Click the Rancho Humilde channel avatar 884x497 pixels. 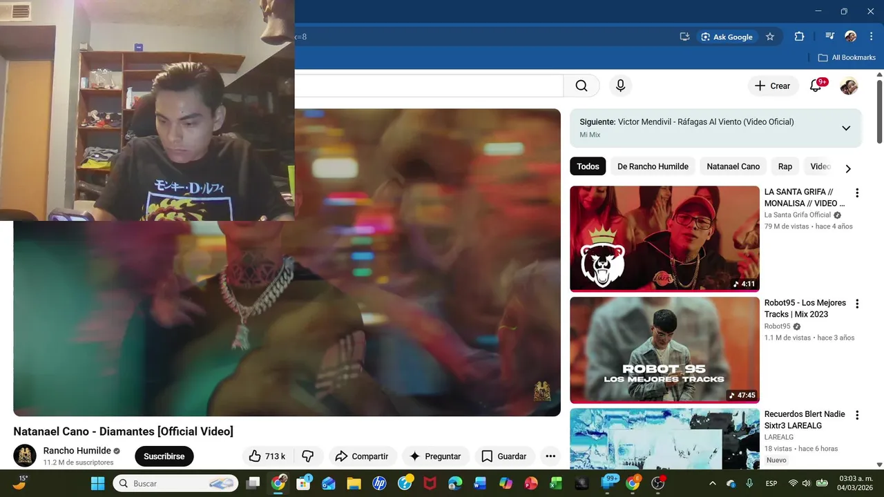point(25,456)
